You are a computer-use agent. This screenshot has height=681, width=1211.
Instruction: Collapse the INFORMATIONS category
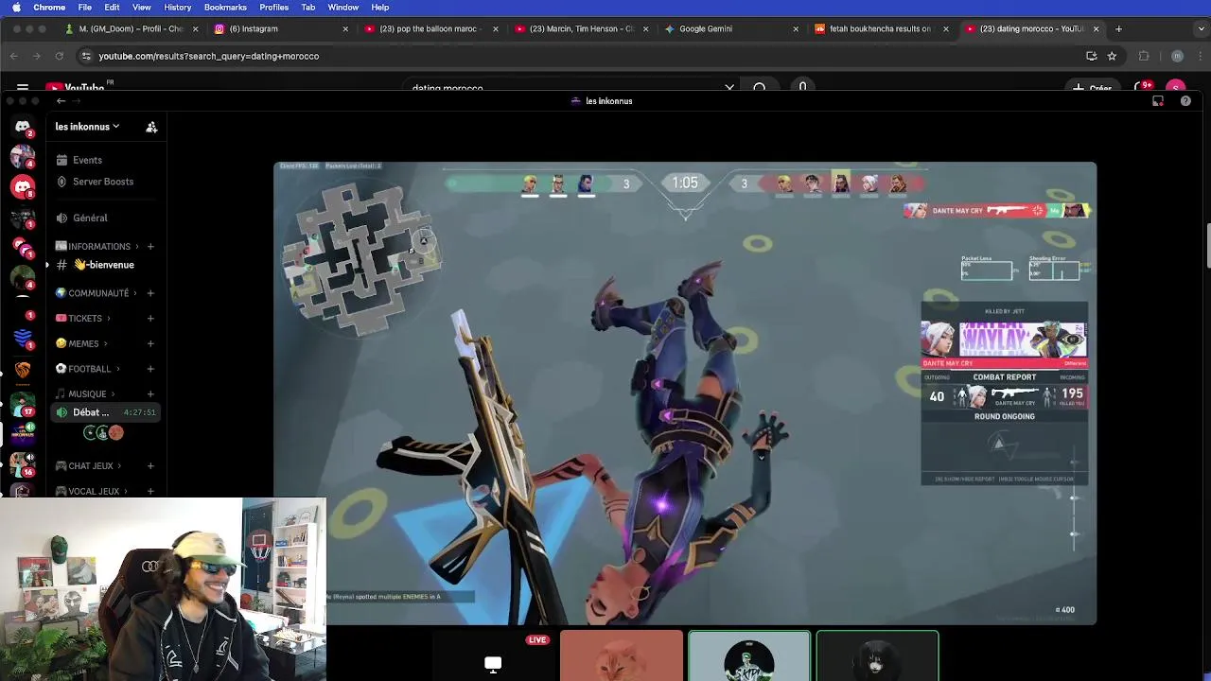pos(98,247)
